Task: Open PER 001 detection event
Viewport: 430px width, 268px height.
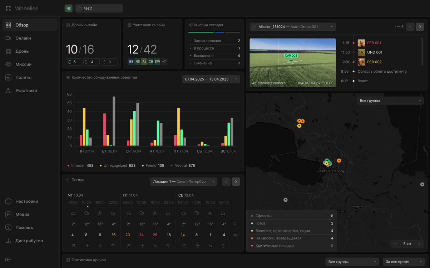Action: point(374,43)
